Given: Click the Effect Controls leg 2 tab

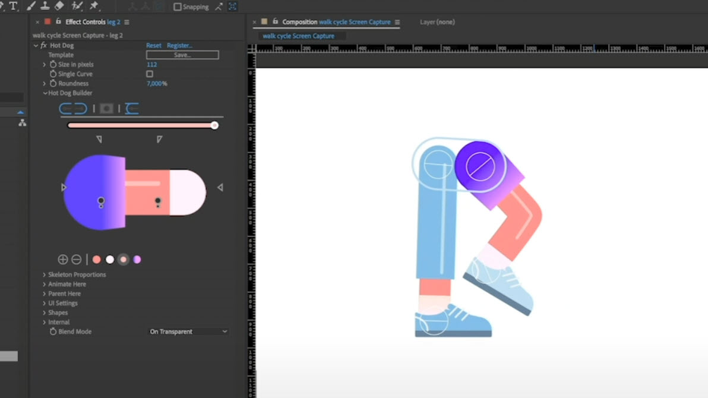Looking at the screenshot, I should 93,22.
